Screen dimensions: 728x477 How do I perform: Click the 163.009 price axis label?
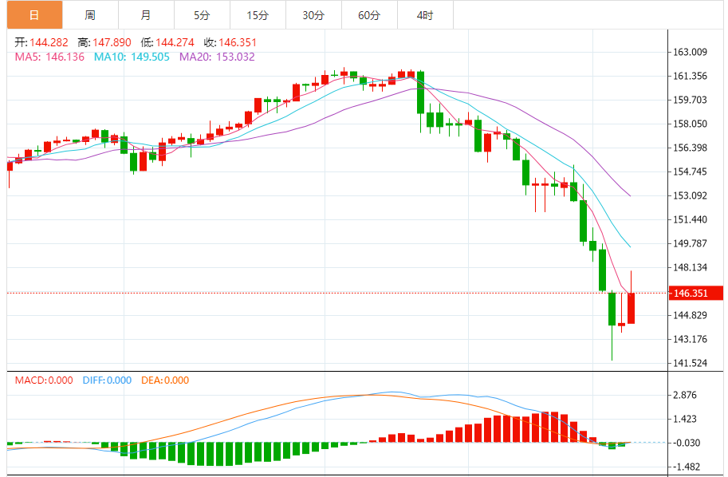tap(691, 52)
